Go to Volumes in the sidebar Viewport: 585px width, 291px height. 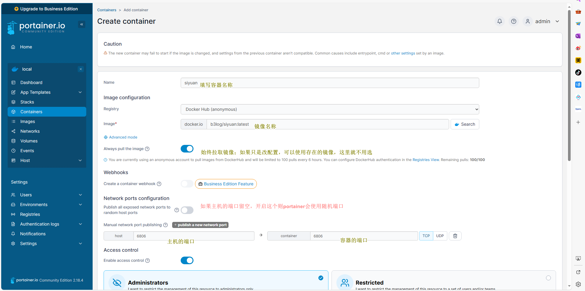tap(29, 141)
